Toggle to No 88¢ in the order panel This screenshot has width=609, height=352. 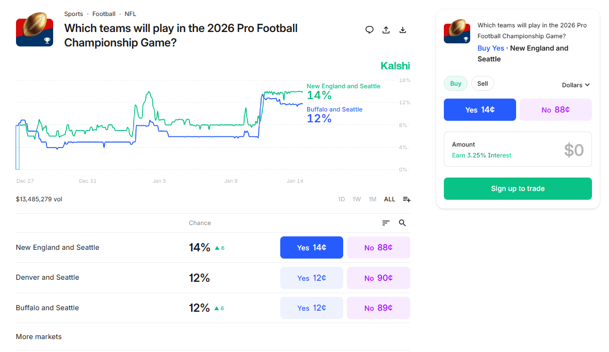click(555, 109)
